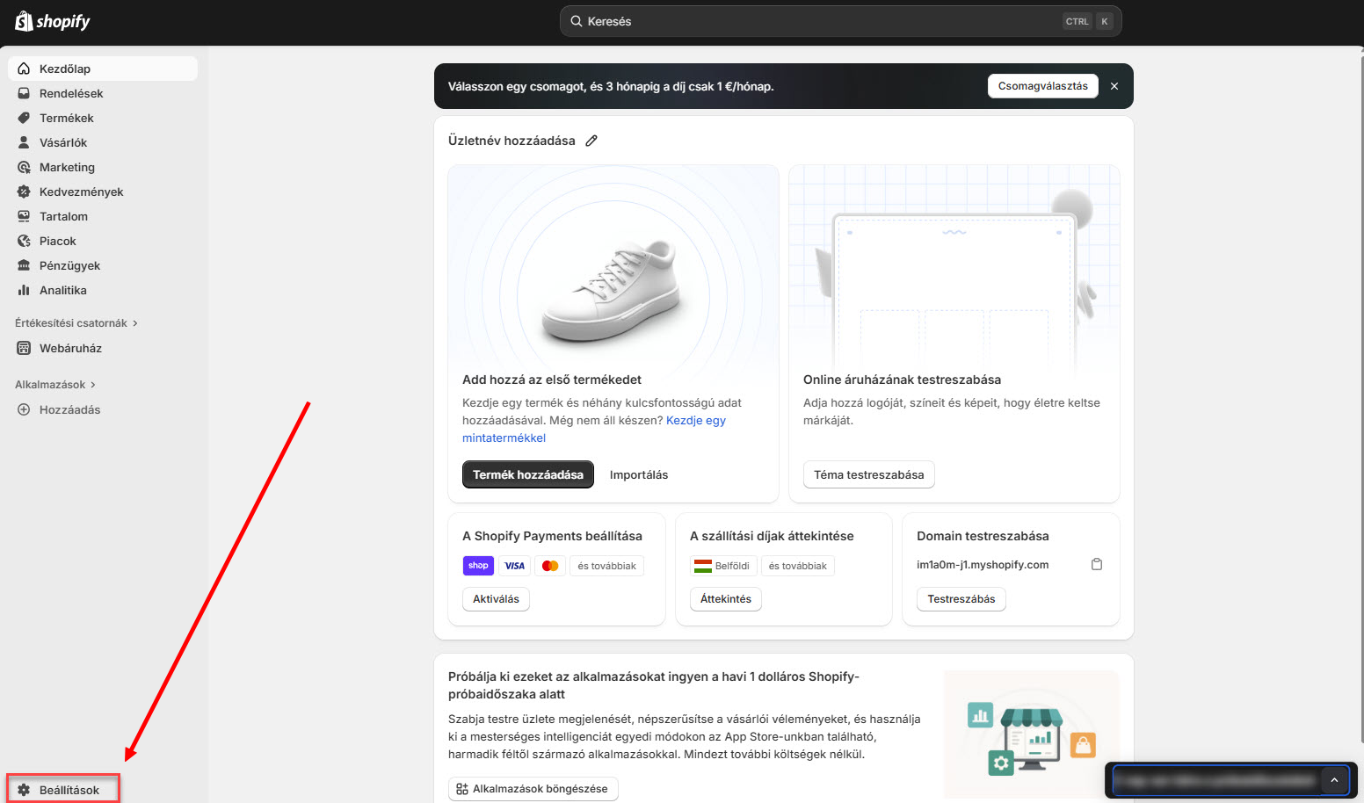This screenshot has width=1364, height=803.
Task: Expand the collapsed panel with up chevron
Action: click(x=1333, y=780)
